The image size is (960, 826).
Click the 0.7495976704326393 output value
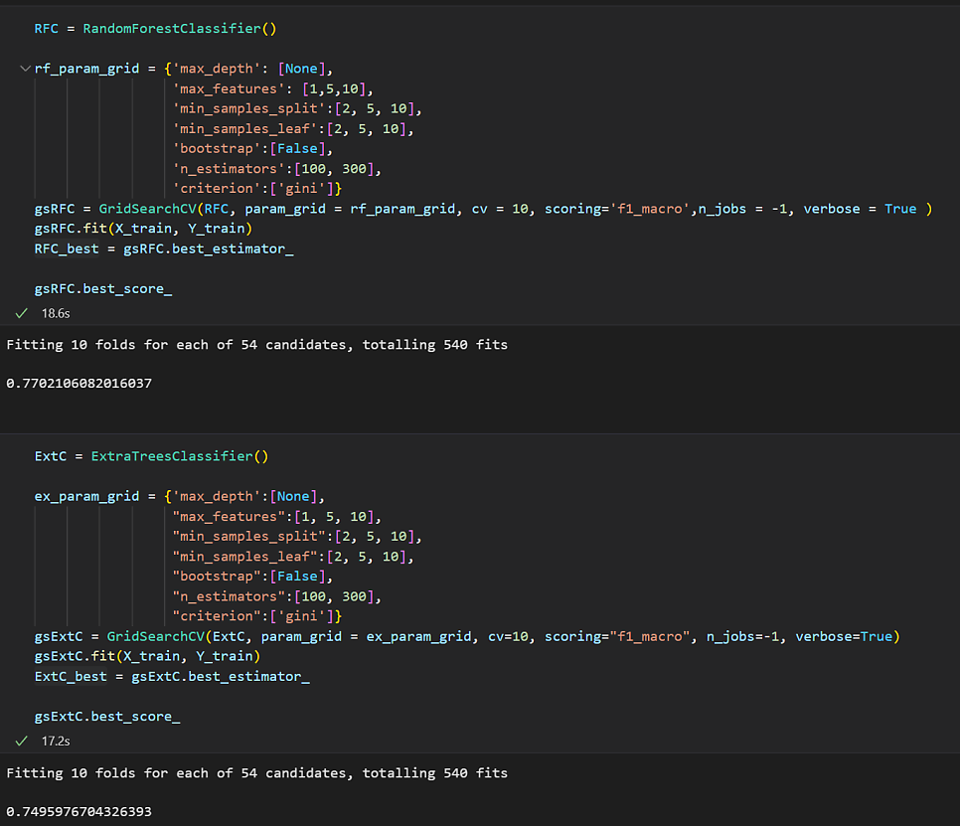pos(79,811)
